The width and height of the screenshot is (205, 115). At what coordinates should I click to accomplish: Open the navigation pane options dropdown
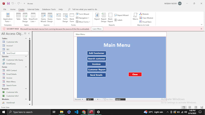[x=25, y=33]
